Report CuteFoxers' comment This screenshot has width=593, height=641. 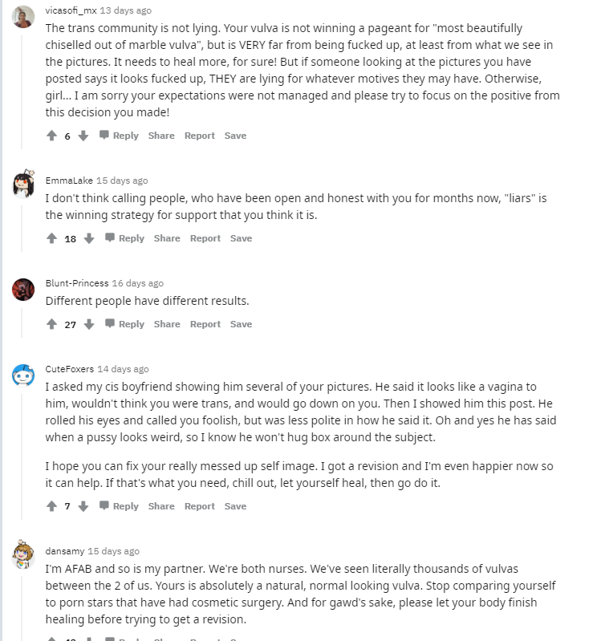click(200, 507)
